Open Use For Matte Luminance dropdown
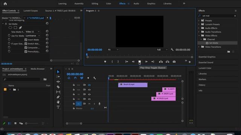The image size is (241, 135). (x=33, y=36)
